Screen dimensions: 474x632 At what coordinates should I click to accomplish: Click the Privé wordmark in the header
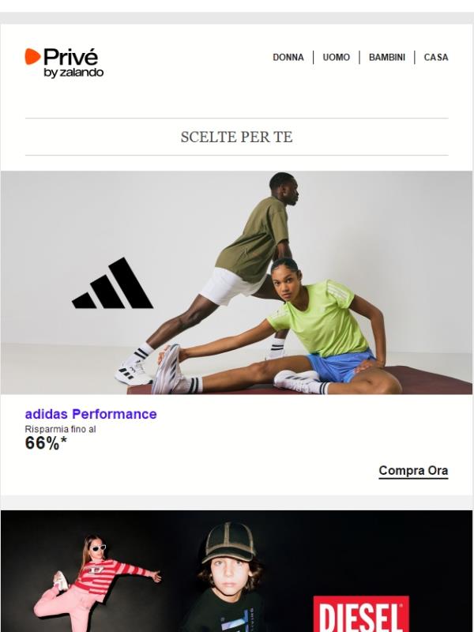pyautogui.click(x=70, y=56)
